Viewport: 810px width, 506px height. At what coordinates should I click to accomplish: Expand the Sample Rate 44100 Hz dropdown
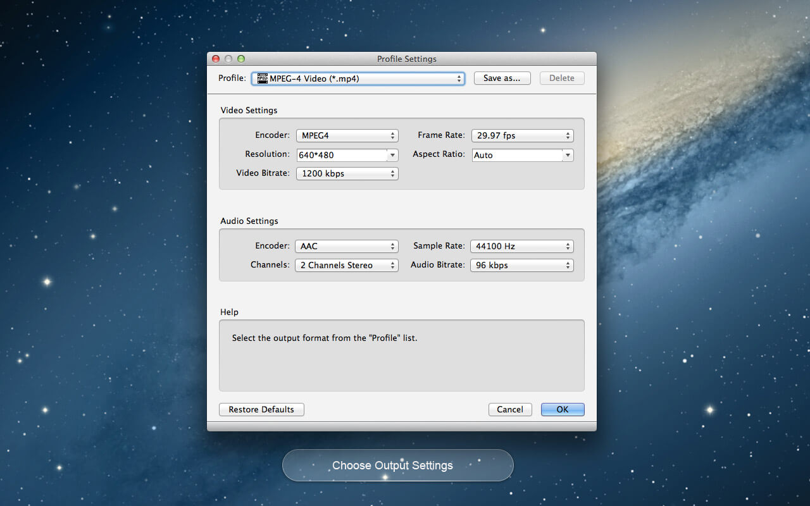coord(521,246)
